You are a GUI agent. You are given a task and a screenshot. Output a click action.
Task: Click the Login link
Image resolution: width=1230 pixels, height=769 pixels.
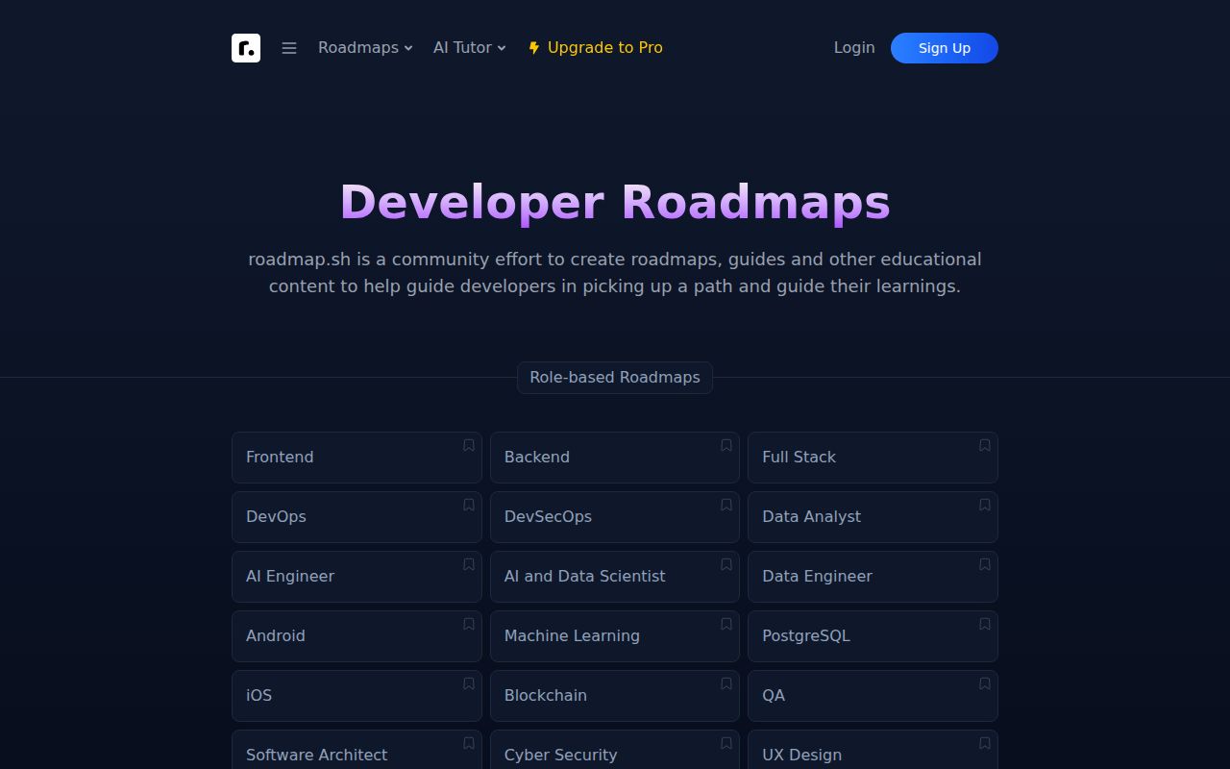(853, 47)
